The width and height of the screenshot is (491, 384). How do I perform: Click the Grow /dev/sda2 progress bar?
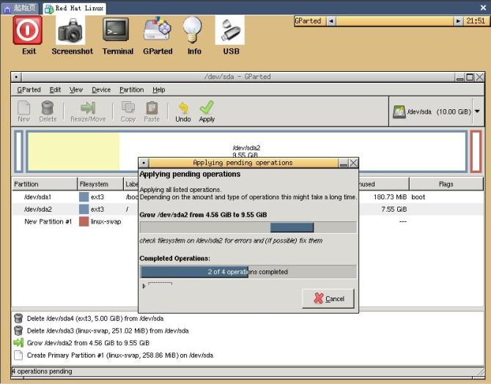click(248, 227)
